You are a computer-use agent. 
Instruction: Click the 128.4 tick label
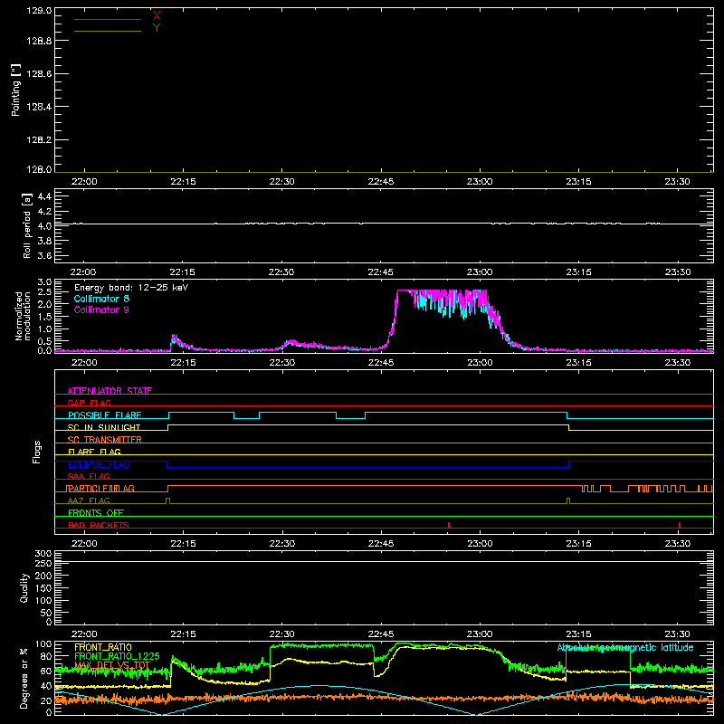click(x=39, y=107)
